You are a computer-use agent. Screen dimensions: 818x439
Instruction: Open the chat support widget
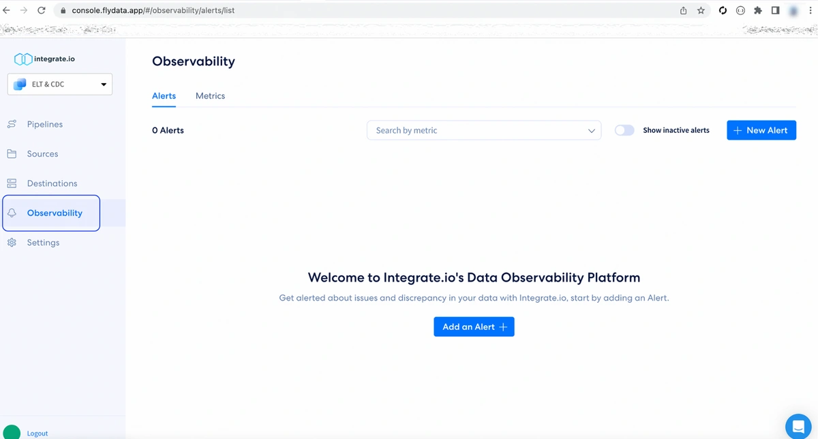point(799,426)
